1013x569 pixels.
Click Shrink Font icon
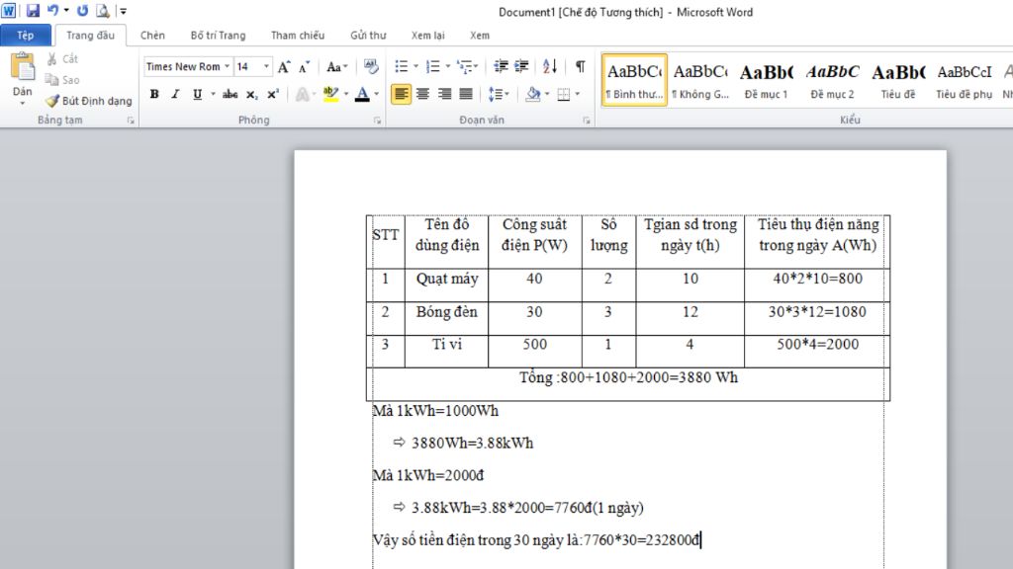(x=304, y=66)
